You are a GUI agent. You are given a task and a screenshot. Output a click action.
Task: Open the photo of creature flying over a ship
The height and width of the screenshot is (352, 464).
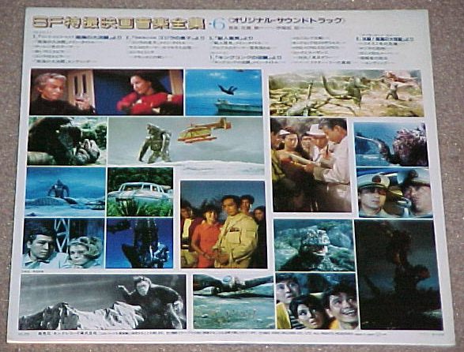[x=224, y=93]
